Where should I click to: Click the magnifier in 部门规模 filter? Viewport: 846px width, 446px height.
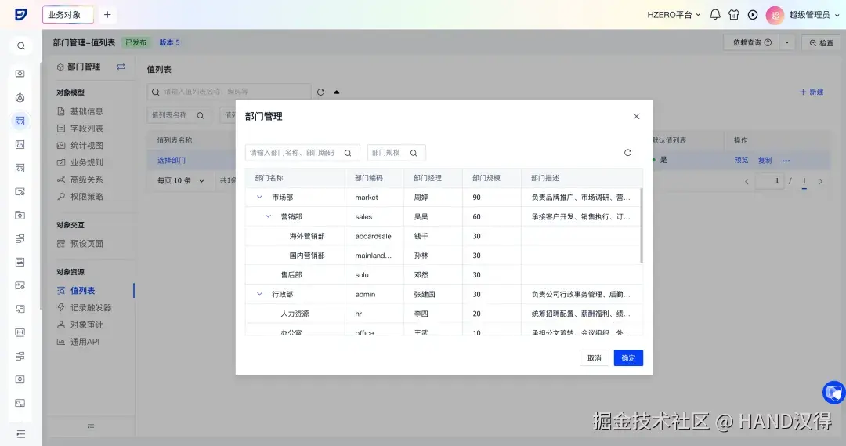coord(414,153)
